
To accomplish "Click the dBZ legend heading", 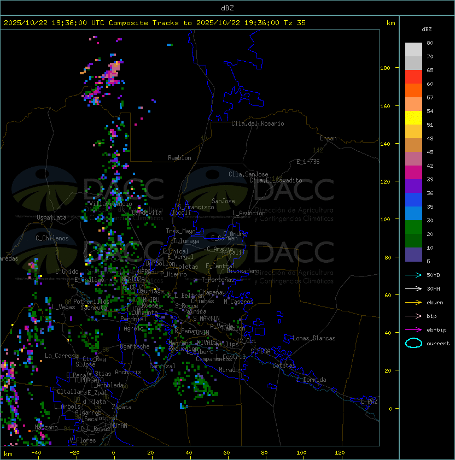I will click(x=427, y=30).
